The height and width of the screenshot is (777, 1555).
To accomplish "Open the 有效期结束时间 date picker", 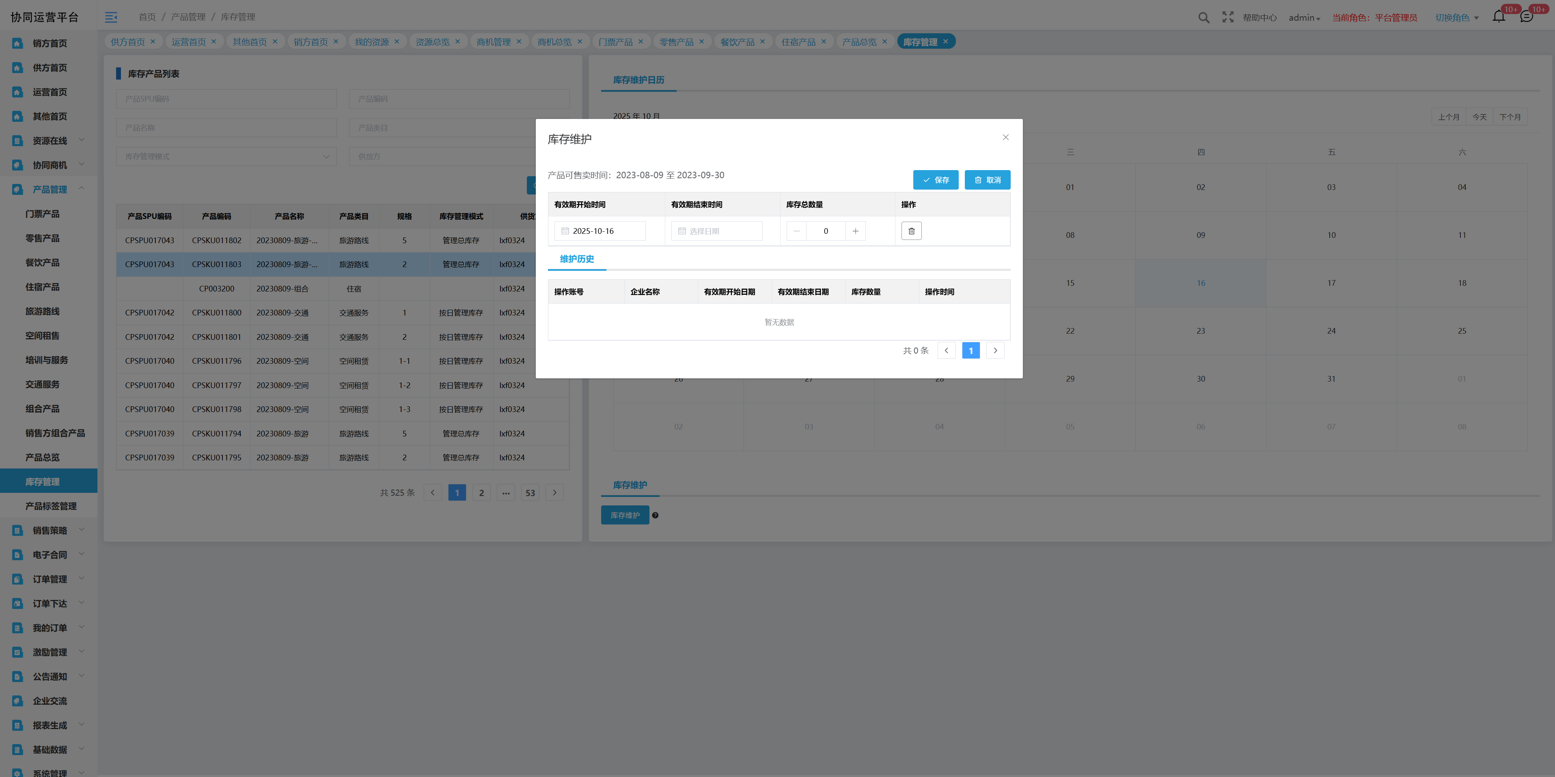I will tap(716, 231).
